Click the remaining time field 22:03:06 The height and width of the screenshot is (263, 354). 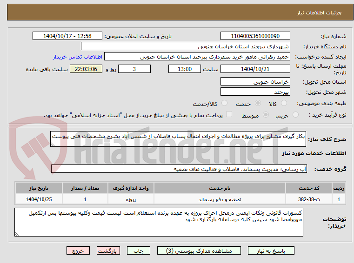point(86,69)
